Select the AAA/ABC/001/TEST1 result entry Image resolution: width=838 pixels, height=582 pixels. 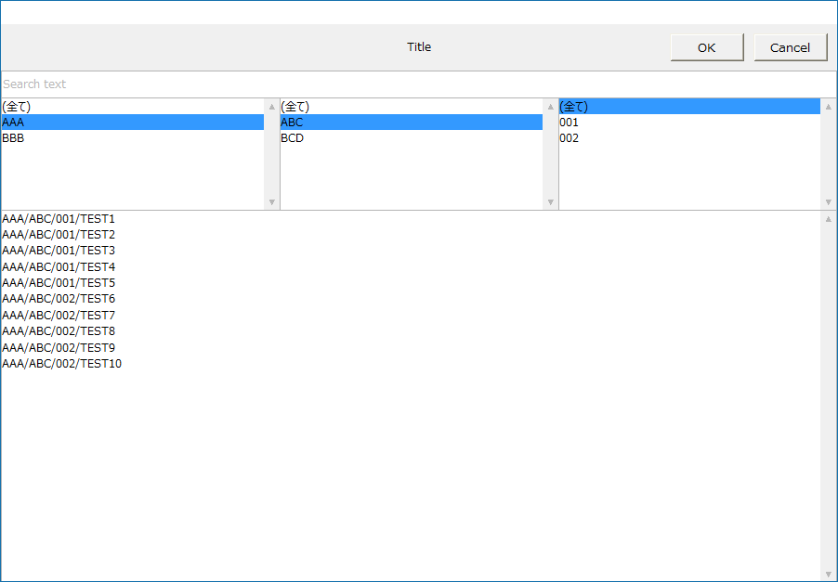(59, 219)
